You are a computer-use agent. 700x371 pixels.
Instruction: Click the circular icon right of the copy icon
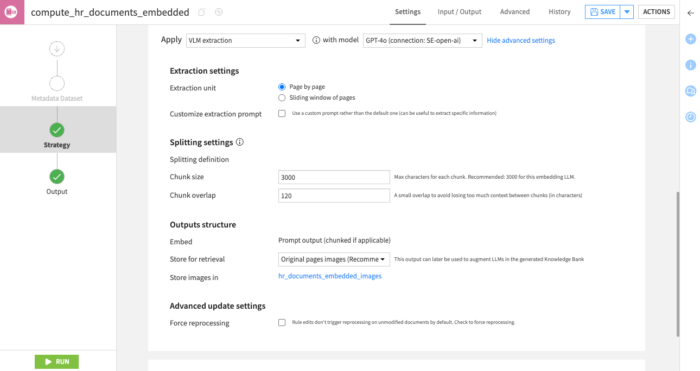(x=219, y=12)
